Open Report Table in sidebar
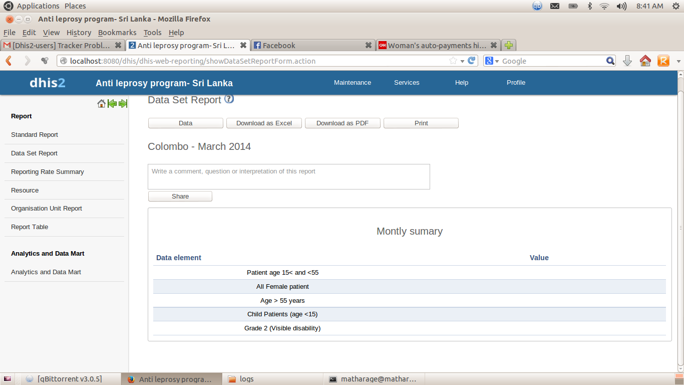 [30, 227]
